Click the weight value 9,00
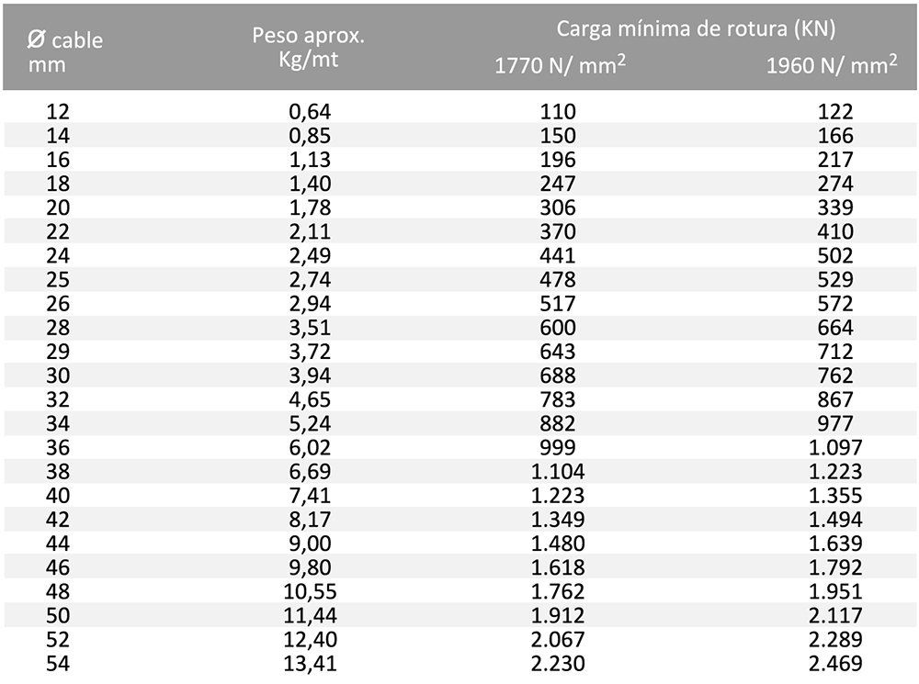The height and width of the screenshot is (684, 919). coord(310,544)
